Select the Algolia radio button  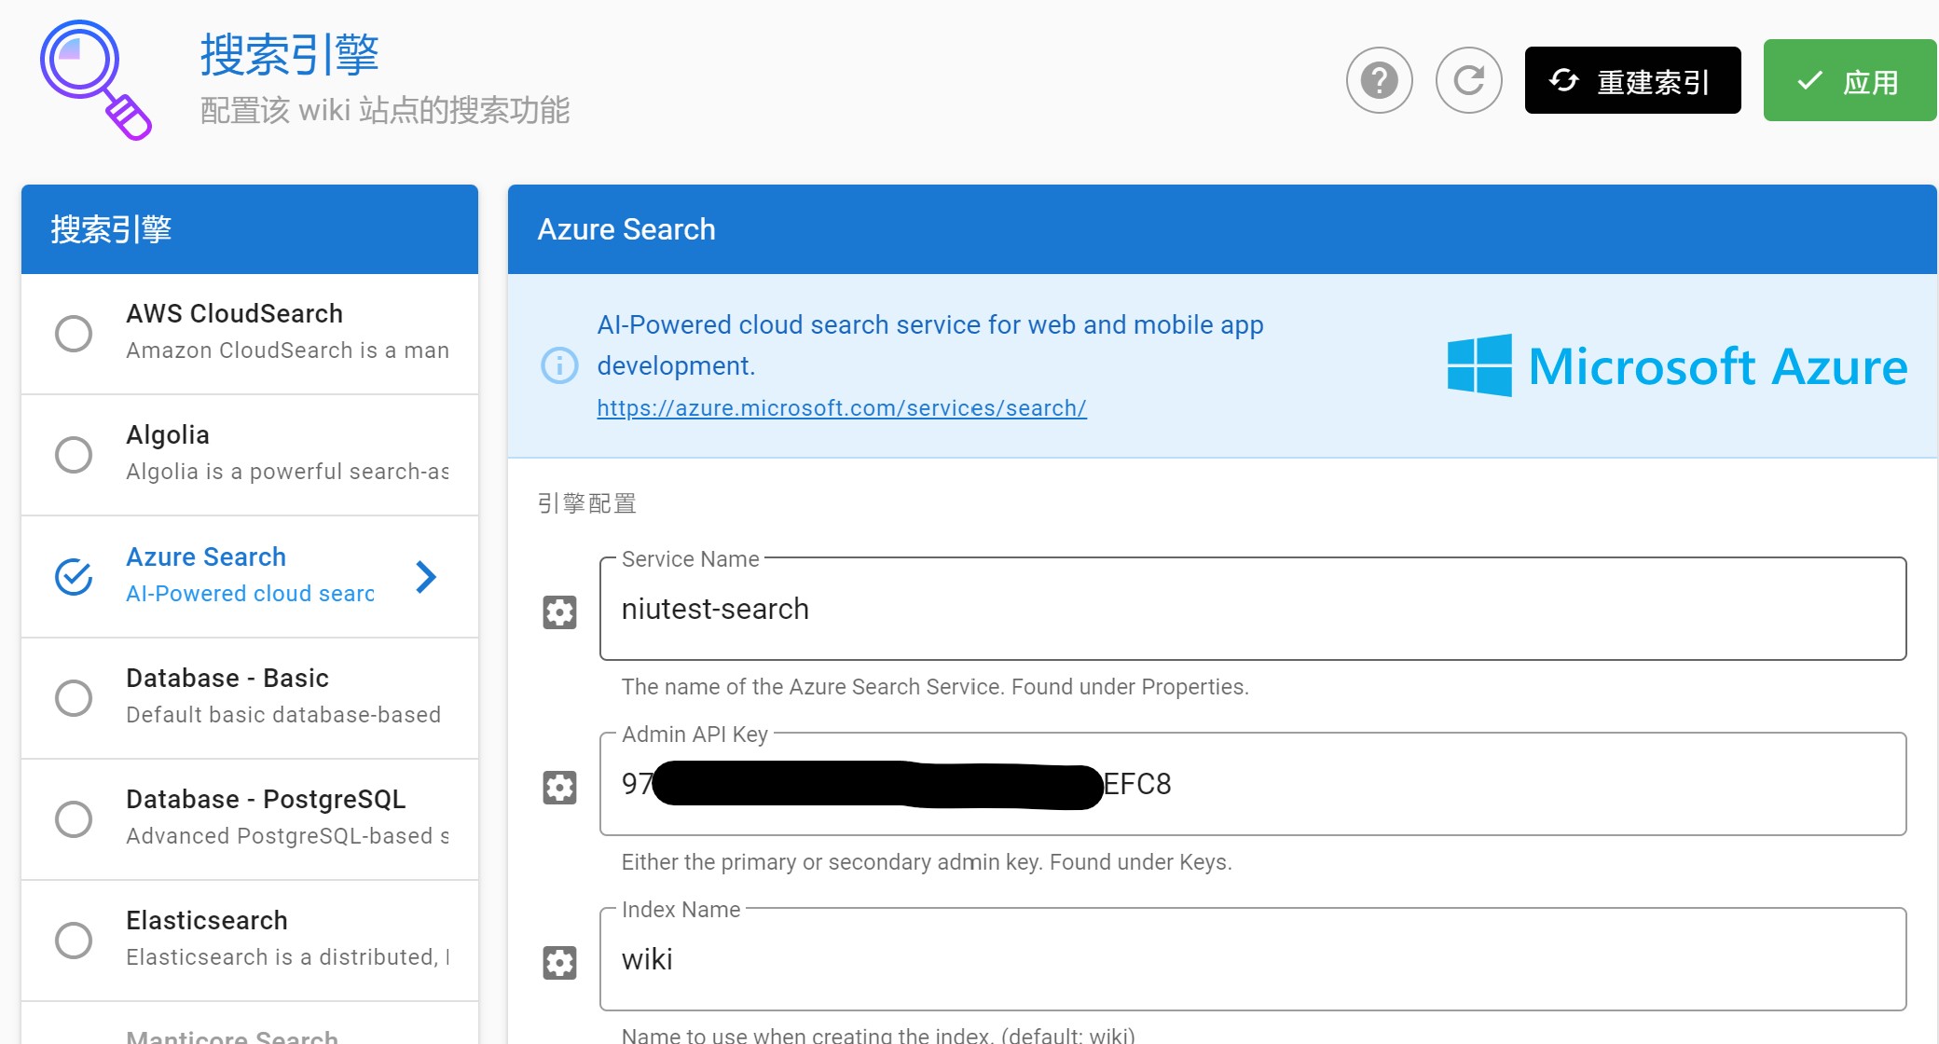[74, 454]
